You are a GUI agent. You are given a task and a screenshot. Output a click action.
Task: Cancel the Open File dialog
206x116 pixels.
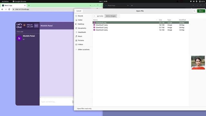pyautogui.click(x=79, y=11)
